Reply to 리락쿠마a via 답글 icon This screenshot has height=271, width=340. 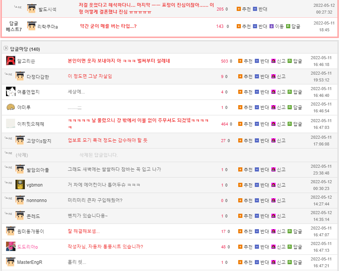tap(288, 26)
